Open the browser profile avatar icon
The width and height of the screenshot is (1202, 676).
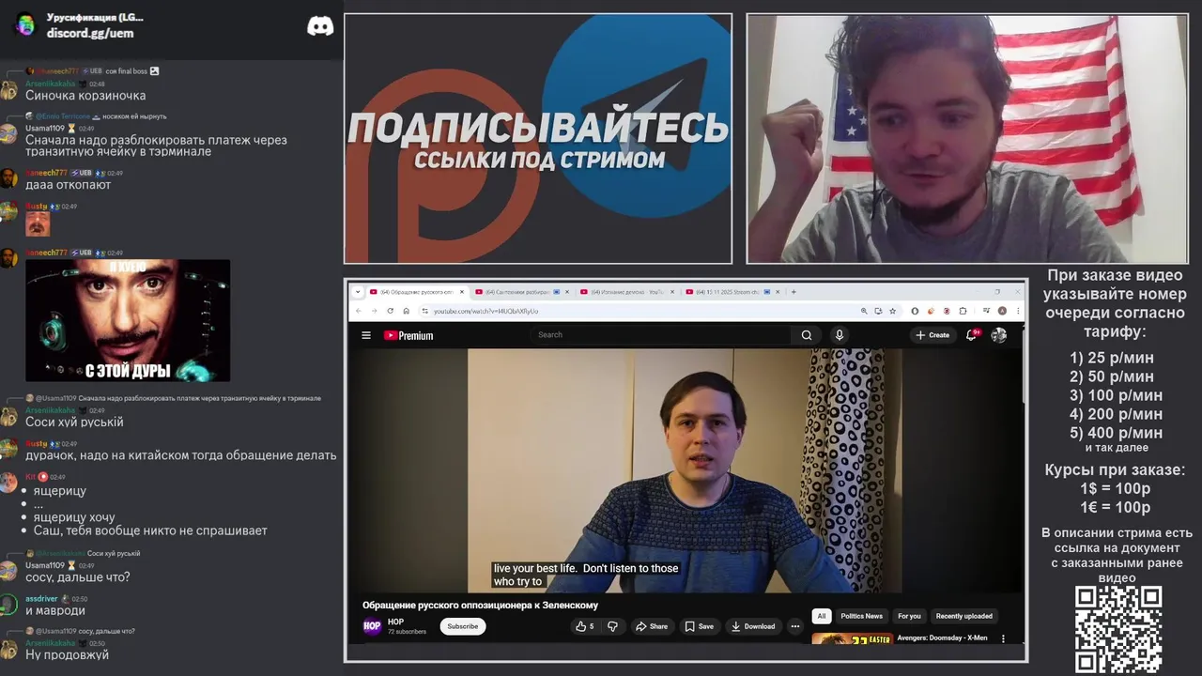[1002, 311]
